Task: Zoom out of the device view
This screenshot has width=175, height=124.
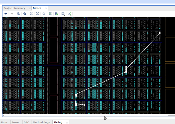Action: (25, 14)
